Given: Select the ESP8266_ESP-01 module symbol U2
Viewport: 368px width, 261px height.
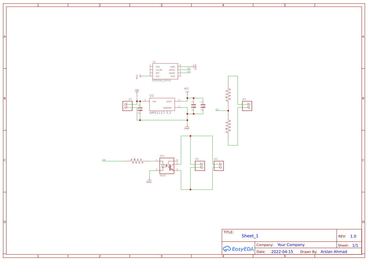Looking at the screenshot, I should [165, 71].
